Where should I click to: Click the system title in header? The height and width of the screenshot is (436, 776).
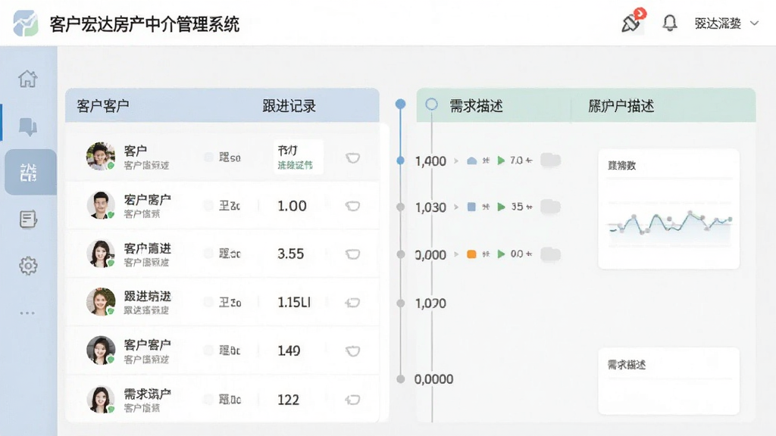pyautogui.click(x=144, y=23)
